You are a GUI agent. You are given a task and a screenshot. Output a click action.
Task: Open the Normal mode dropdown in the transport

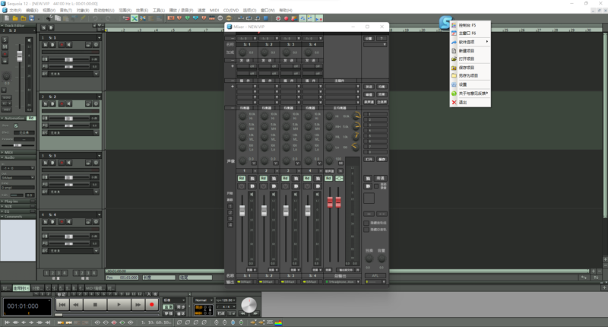click(x=204, y=300)
